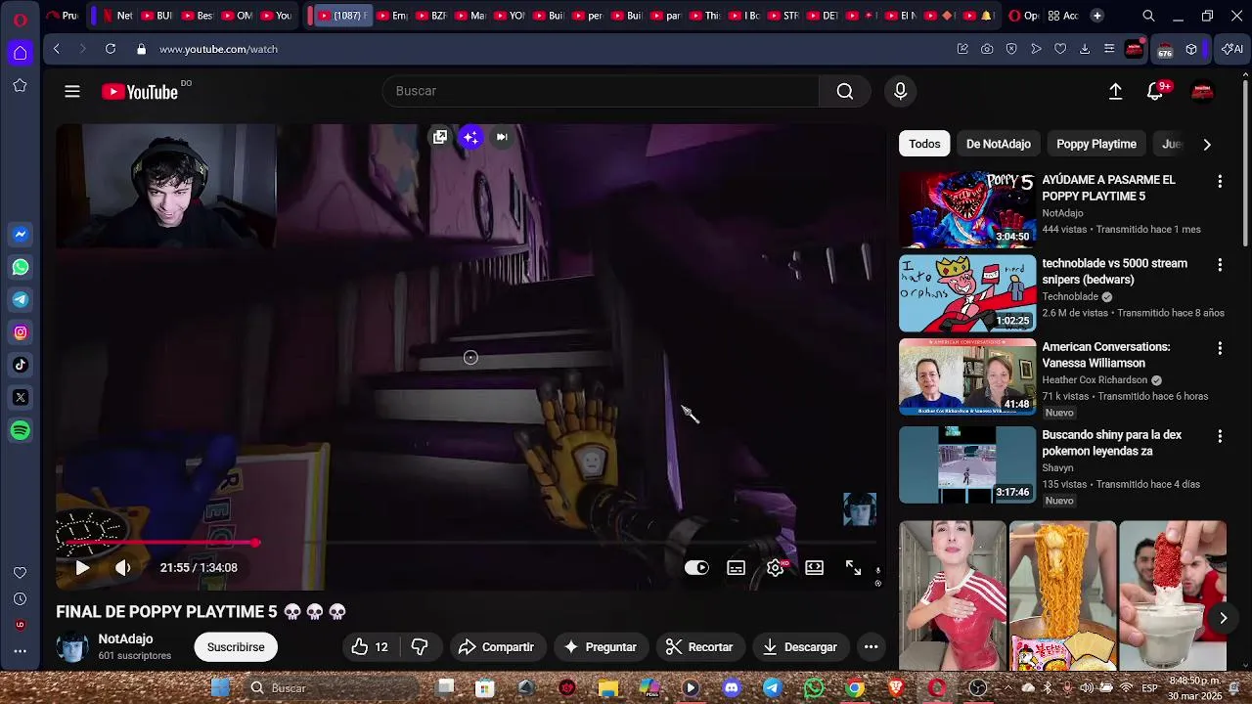This screenshot has height=704, width=1252.
Task: Click the progress bar scrubber handle
Action: point(255,542)
